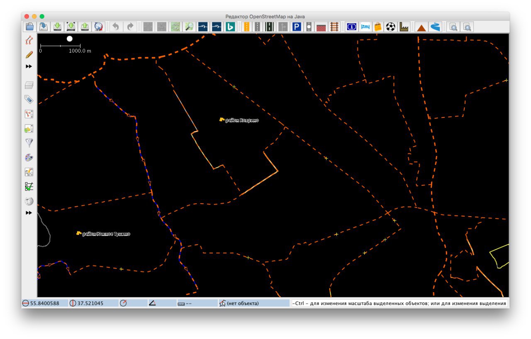Toggle the Tags properties panel
The image size is (531, 339).
(29, 100)
